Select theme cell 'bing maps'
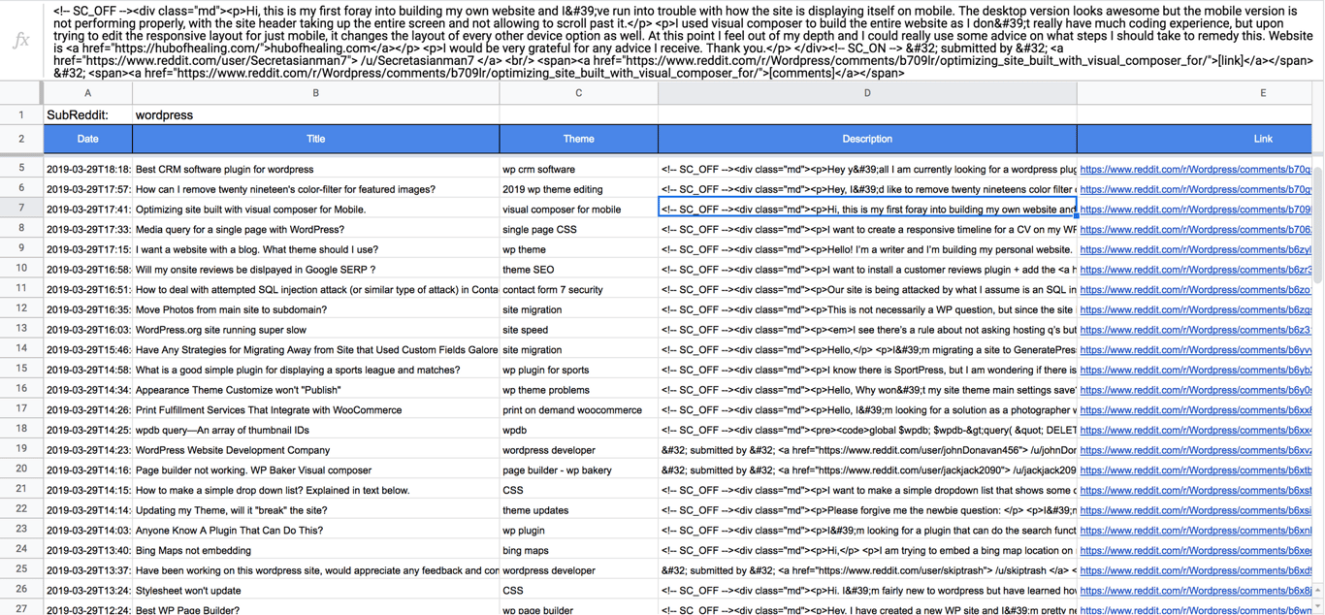Screen dimensions: 1325x615 [578, 550]
